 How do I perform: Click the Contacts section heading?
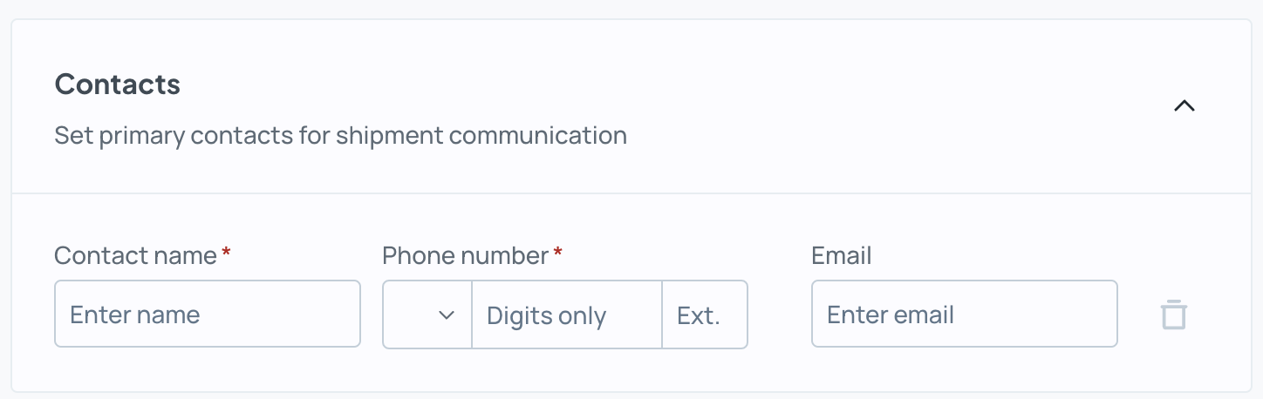118,85
